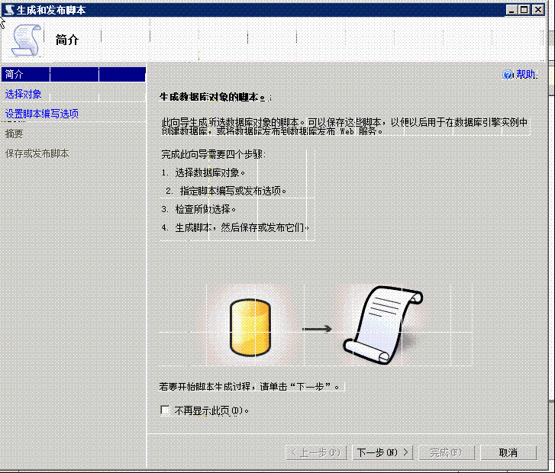Click the blue question mark help icon
Image resolution: width=555 pixels, height=473 pixels.
(508, 75)
